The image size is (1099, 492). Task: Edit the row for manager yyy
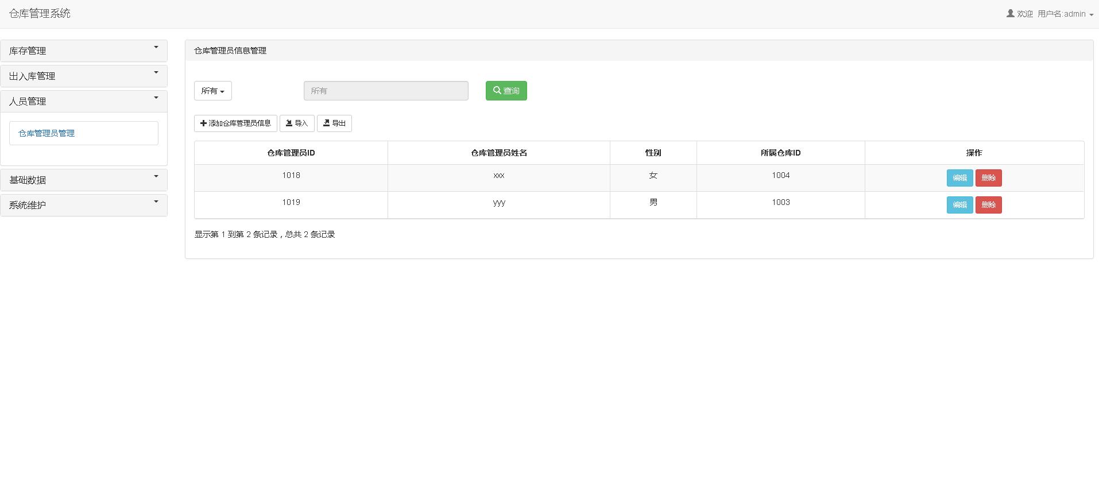[959, 205]
